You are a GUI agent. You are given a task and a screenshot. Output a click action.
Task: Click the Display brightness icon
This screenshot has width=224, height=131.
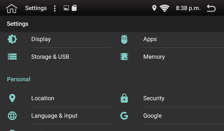[x=12, y=39]
